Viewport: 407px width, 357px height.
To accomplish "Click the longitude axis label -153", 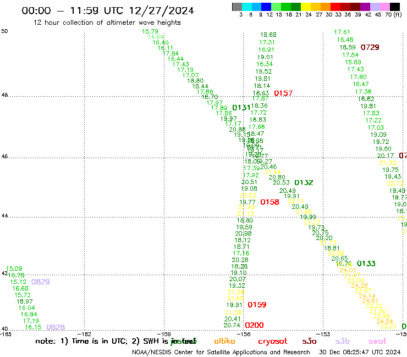I will [x=323, y=334].
